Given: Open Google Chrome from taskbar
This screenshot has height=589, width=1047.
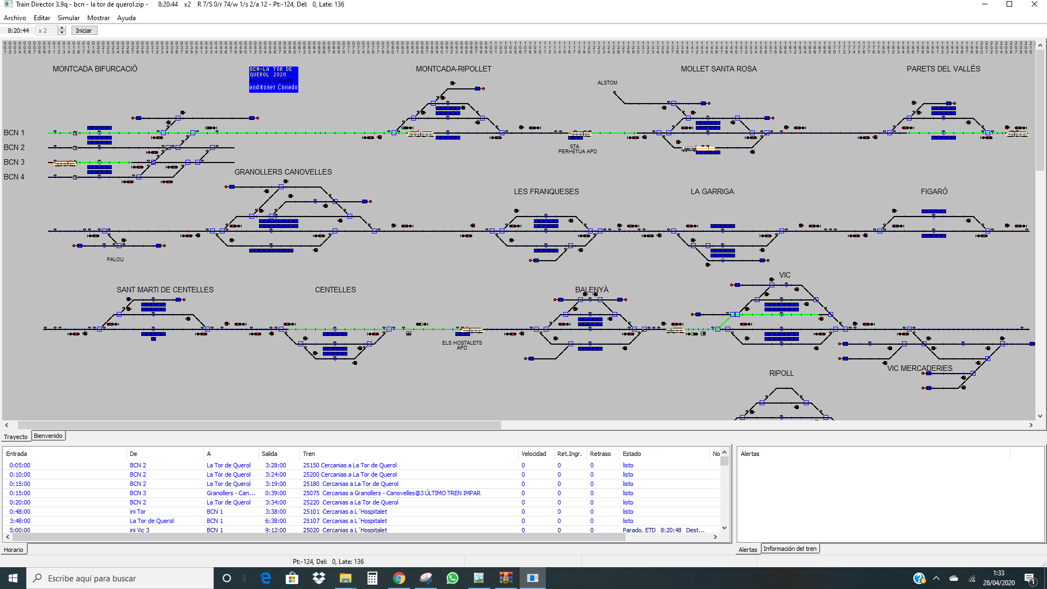Looking at the screenshot, I should (399, 578).
